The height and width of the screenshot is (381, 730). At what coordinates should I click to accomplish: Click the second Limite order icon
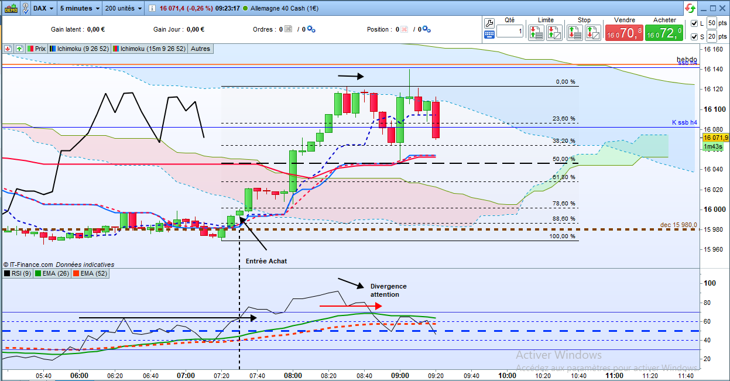pos(553,32)
